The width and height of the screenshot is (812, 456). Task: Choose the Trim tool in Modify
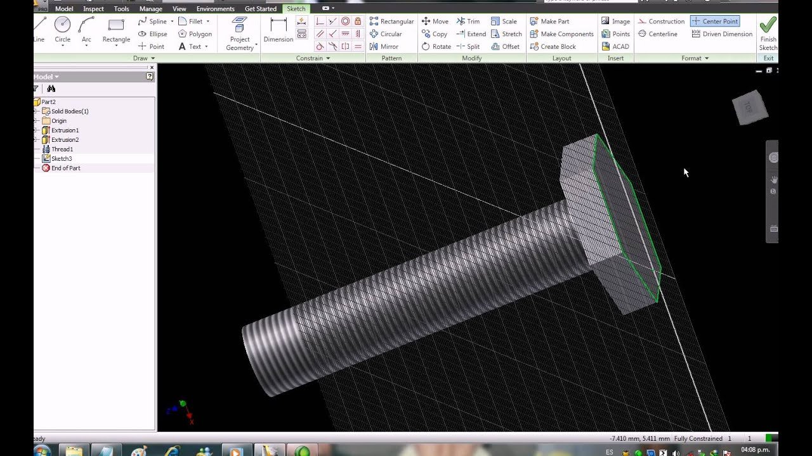[x=468, y=22]
